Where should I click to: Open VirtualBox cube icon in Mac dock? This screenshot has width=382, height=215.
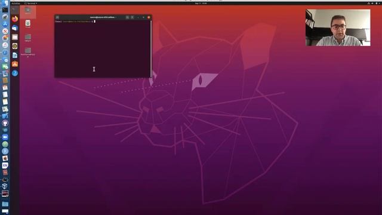pos(5,186)
